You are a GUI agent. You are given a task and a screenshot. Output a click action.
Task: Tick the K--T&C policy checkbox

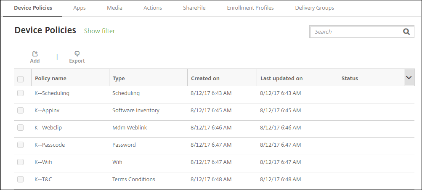[20, 179]
